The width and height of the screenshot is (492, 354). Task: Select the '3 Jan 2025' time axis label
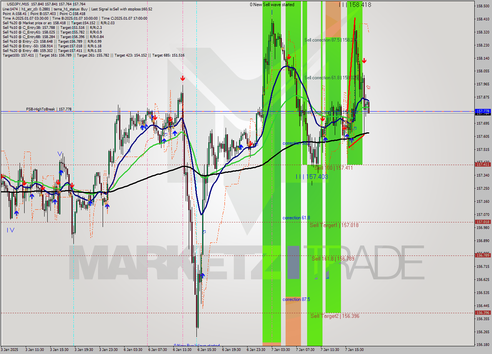[x=10, y=350]
